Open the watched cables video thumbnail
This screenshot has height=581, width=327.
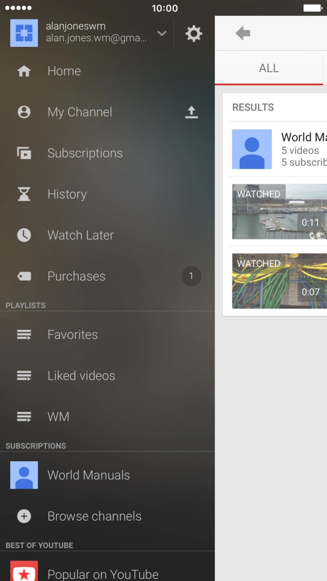click(279, 281)
